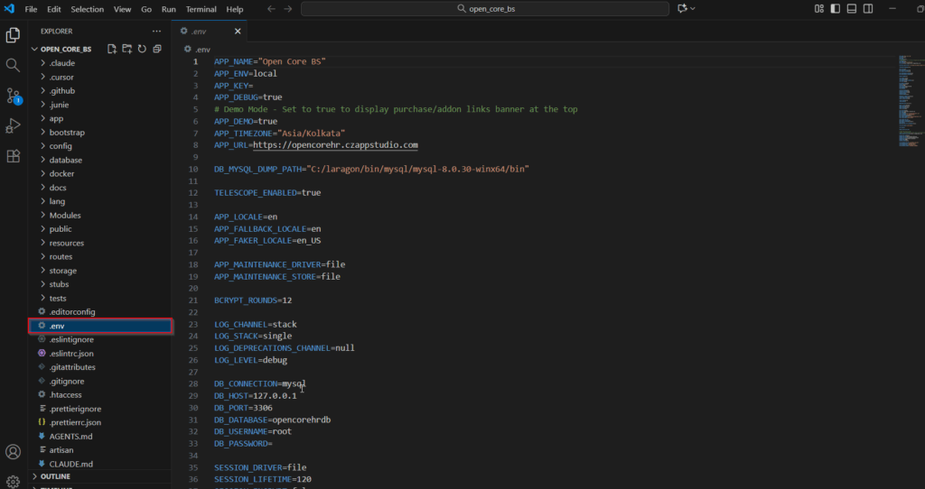Open the Selection menu
The image size is (925, 489).
(88, 9)
